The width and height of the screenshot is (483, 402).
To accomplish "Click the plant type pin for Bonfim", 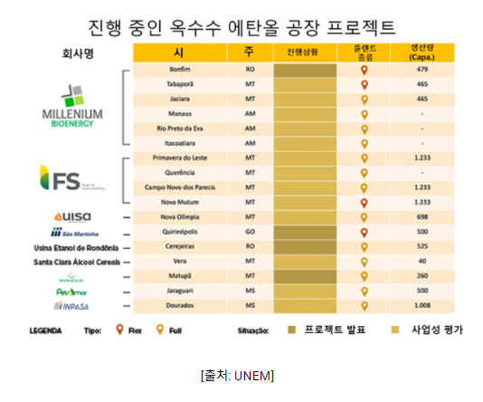I will [365, 70].
